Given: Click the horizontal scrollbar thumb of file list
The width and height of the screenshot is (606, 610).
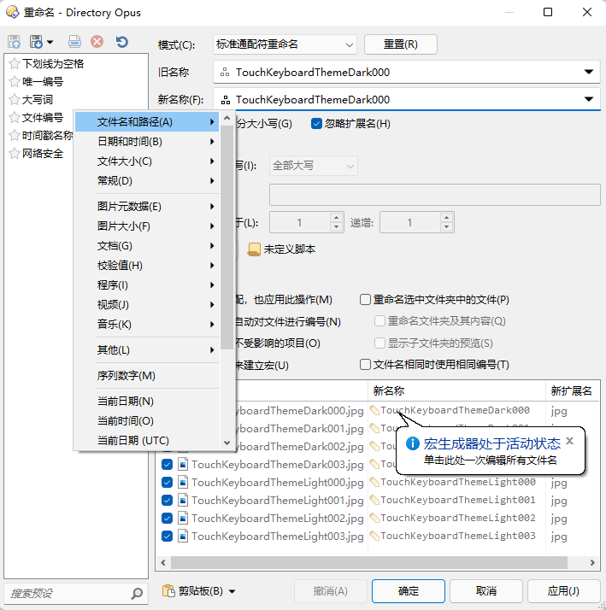Looking at the screenshot, I should [x=369, y=562].
